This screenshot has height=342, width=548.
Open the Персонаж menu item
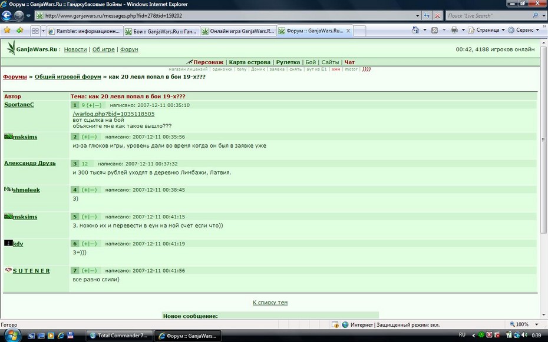208,62
